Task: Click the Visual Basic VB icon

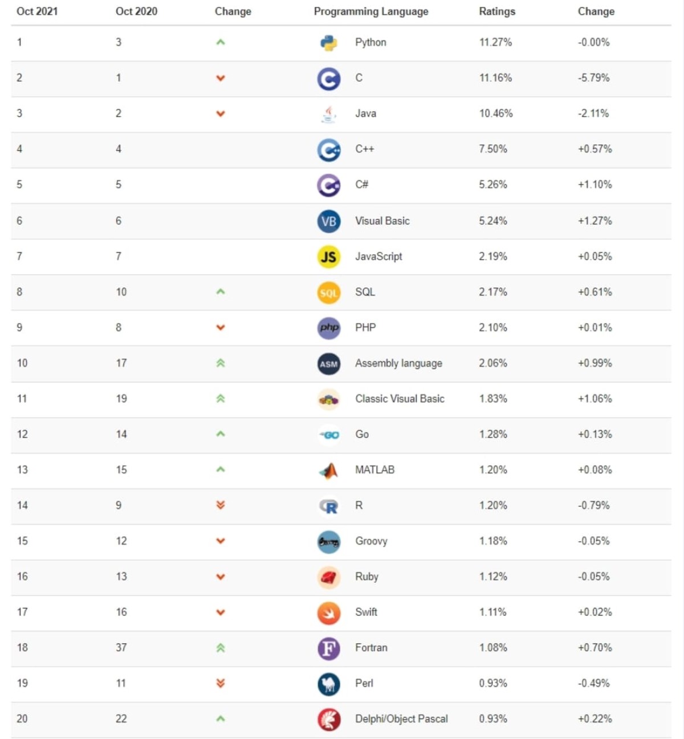Action: click(x=329, y=221)
